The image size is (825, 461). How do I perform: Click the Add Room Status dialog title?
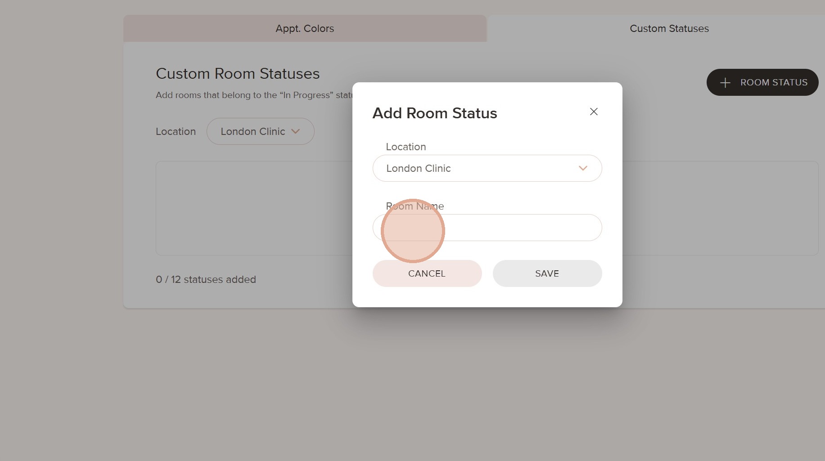434,113
